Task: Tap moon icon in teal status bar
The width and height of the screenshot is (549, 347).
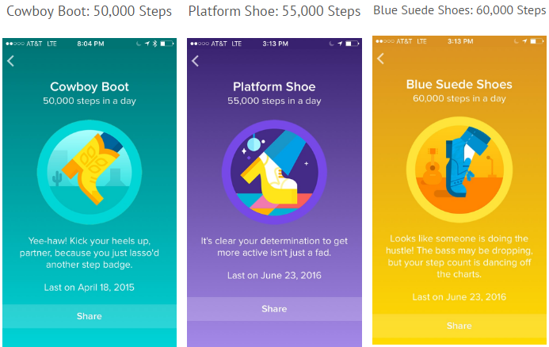Action: pos(139,44)
